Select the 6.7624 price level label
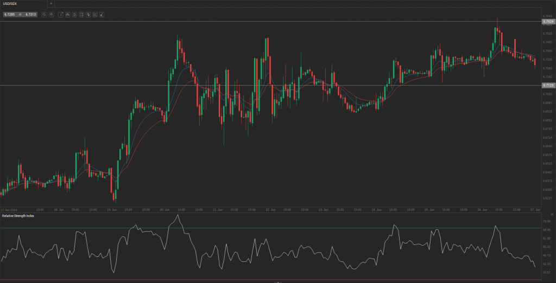 pos(547,22)
